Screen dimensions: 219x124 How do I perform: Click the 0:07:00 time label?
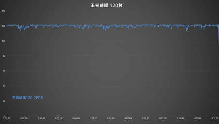(x=128, y=118)
